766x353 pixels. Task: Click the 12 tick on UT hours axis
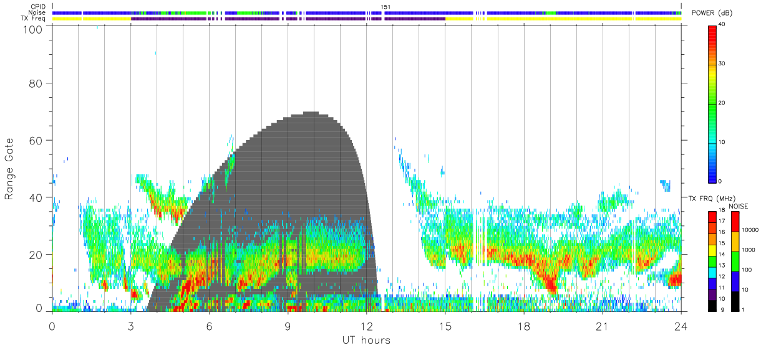(x=366, y=326)
